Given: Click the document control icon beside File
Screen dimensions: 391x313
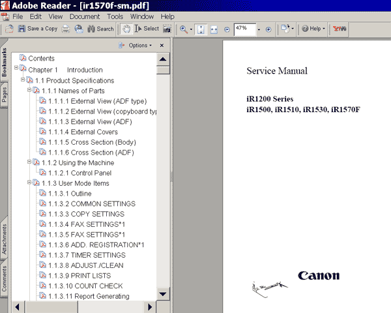Looking at the screenshot, I should point(5,17).
